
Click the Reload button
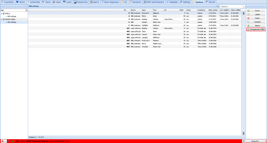[256, 26]
